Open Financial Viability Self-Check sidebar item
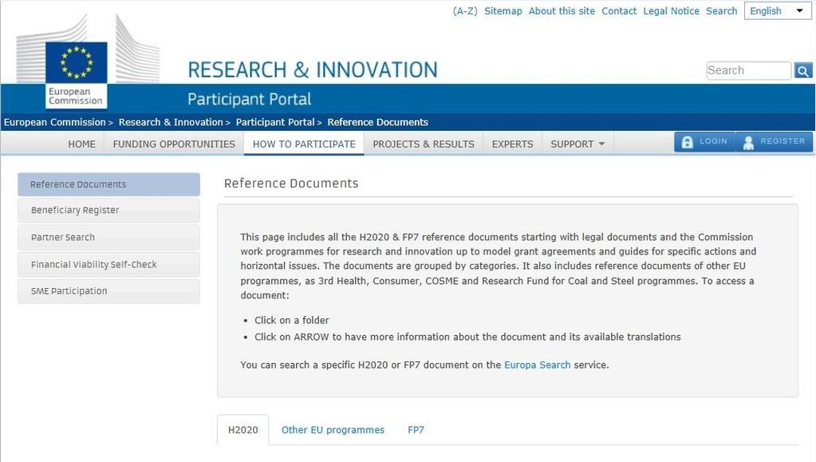This screenshot has height=462, width=816. [x=108, y=265]
